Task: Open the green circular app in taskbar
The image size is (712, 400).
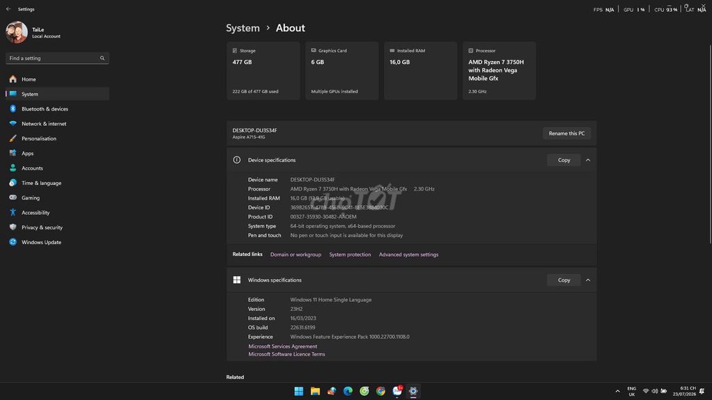Action: tap(364, 392)
